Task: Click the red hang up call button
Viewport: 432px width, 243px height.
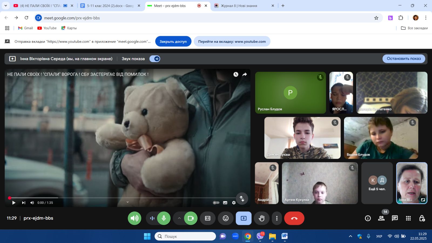Action: point(294,218)
